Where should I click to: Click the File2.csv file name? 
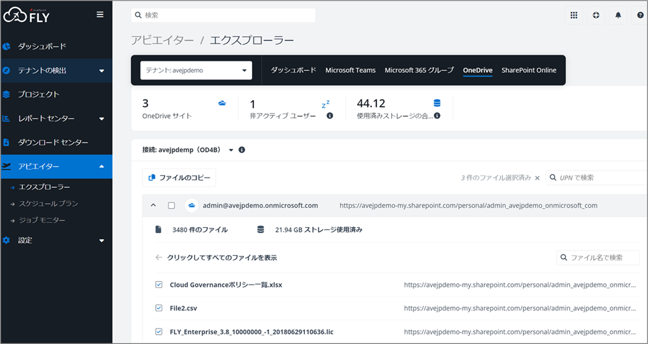[183, 308]
